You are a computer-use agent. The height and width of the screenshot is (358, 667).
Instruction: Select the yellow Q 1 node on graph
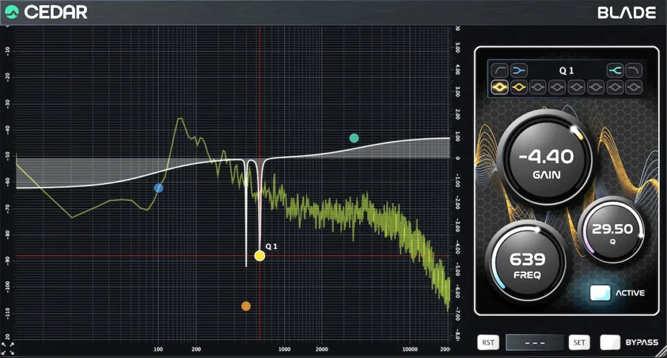coord(259,256)
